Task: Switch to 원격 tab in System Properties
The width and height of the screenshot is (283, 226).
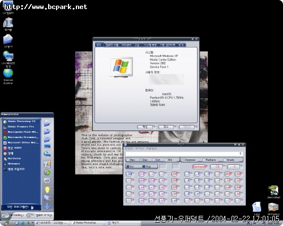Action: point(181,45)
